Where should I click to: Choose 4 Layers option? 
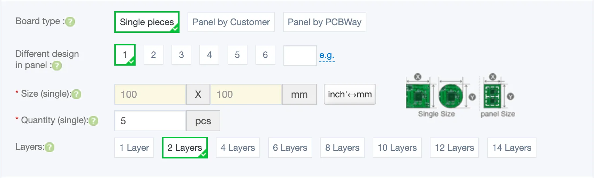(238, 148)
